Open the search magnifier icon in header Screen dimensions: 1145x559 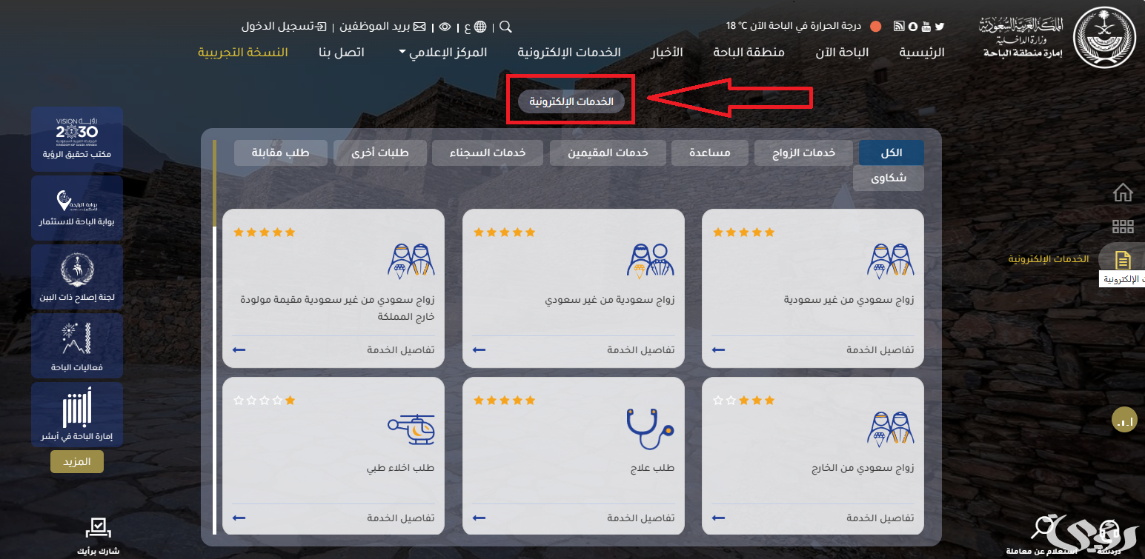tap(505, 27)
